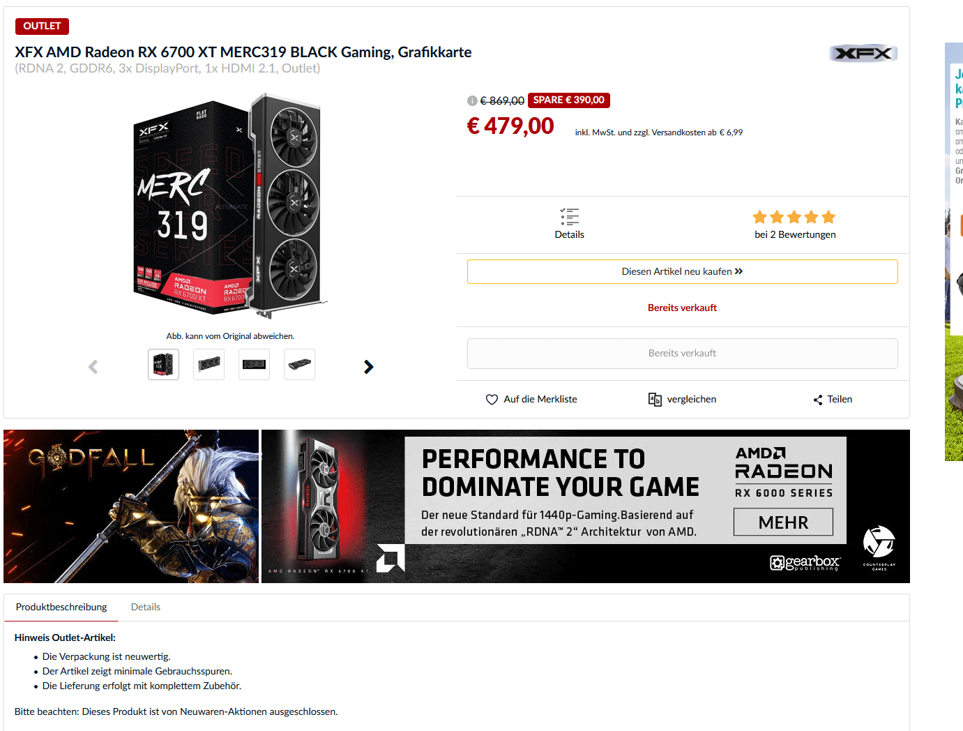963x731 pixels.
Task: Go to next product image arrow
Action: 369,367
